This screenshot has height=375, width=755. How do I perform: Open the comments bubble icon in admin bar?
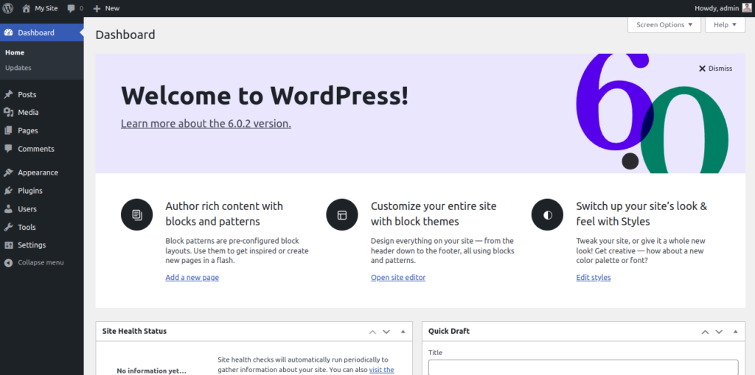coord(72,8)
